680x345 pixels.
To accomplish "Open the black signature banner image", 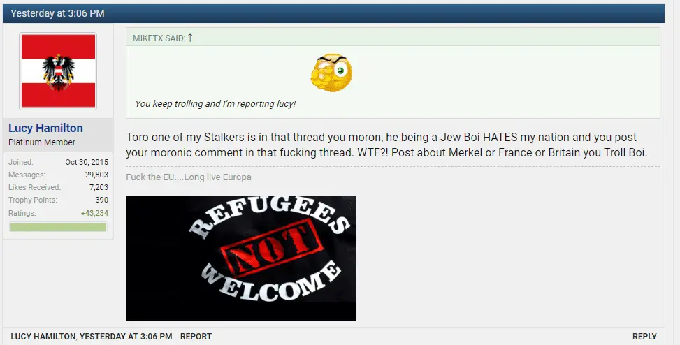I will point(240,258).
